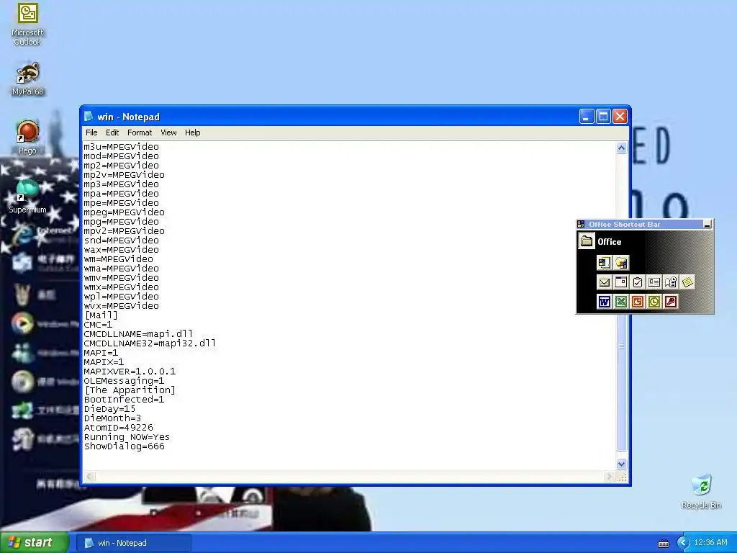This screenshot has width=737, height=553.
Task: Click the keyboard icon in system tray
Action: (663, 543)
